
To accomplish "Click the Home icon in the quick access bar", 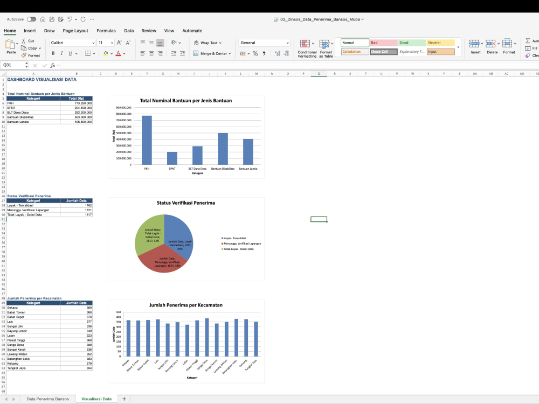I will click(43, 19).
